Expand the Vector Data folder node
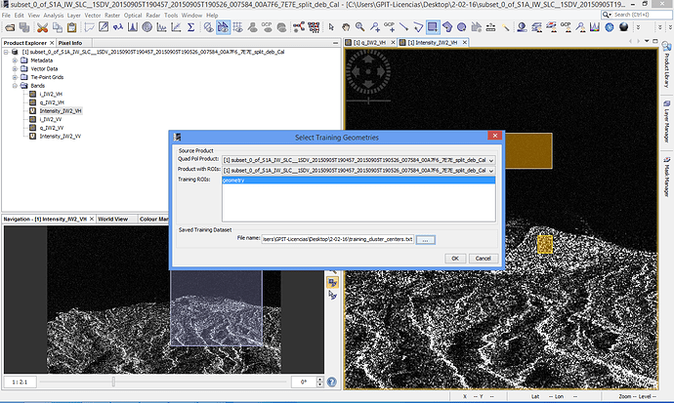Viewport: 674px width, 403px height. coord(15,68)
